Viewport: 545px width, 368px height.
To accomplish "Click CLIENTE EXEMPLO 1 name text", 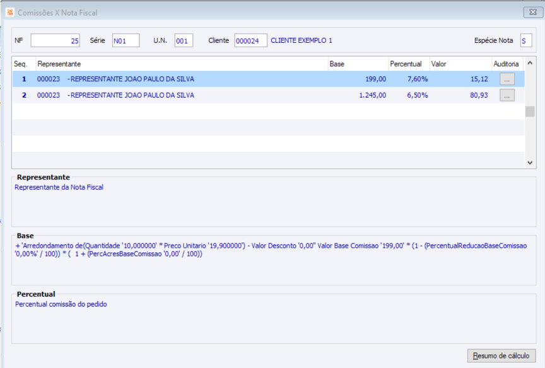I will tap(302, 40).
